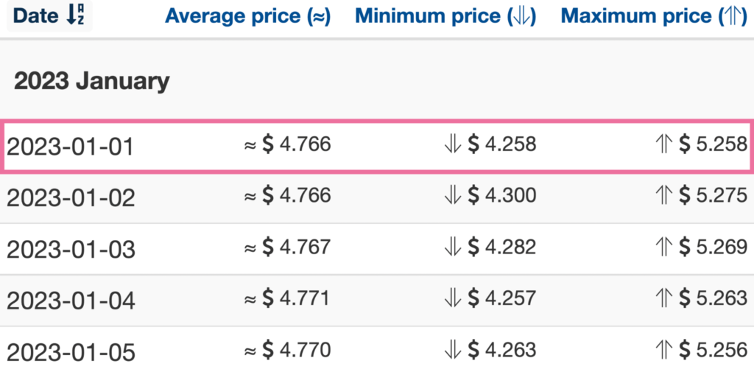The image size is (754, 372).
Task: Click minimum price $4.258
Action: point(490,144)
